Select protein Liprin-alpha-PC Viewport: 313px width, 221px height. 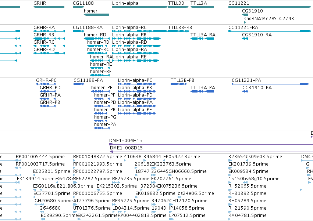tap(137, 84)
